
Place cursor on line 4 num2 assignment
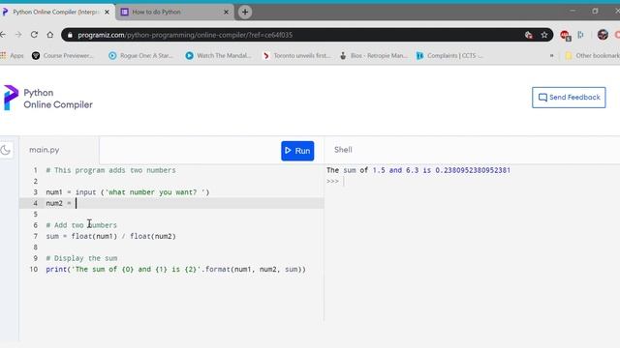tap(171, 203)
